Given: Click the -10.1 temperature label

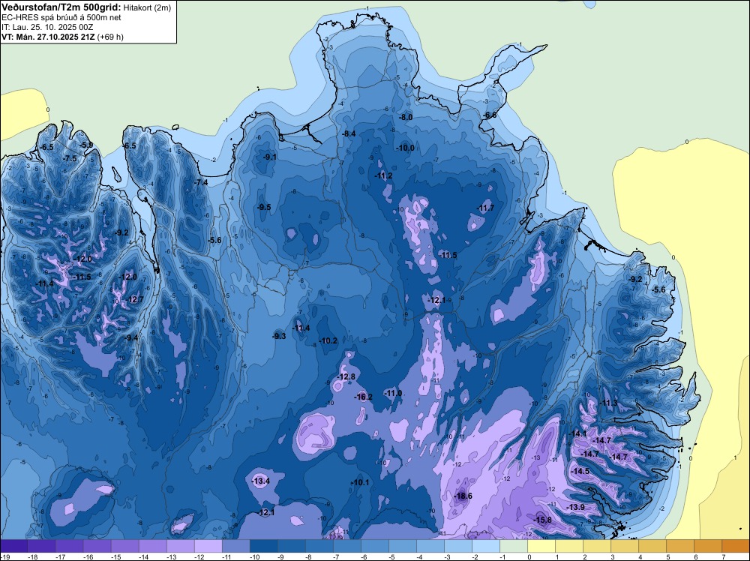Looking at the screenshot, I should click(360, 482).
